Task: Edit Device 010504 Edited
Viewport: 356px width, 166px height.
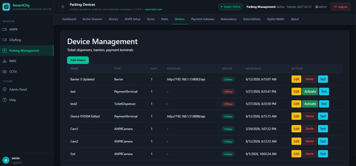Action: (297, 116)
